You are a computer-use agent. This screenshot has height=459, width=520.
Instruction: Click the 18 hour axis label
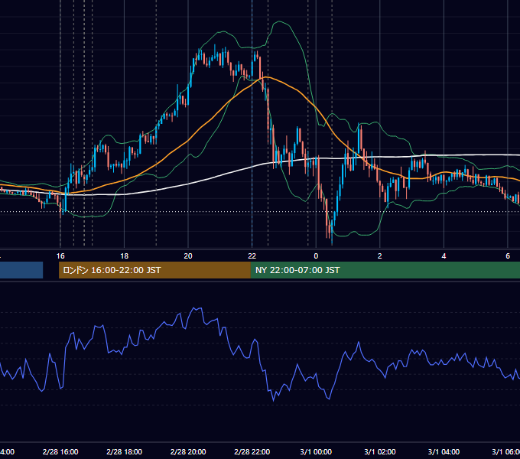click(125, 256)
